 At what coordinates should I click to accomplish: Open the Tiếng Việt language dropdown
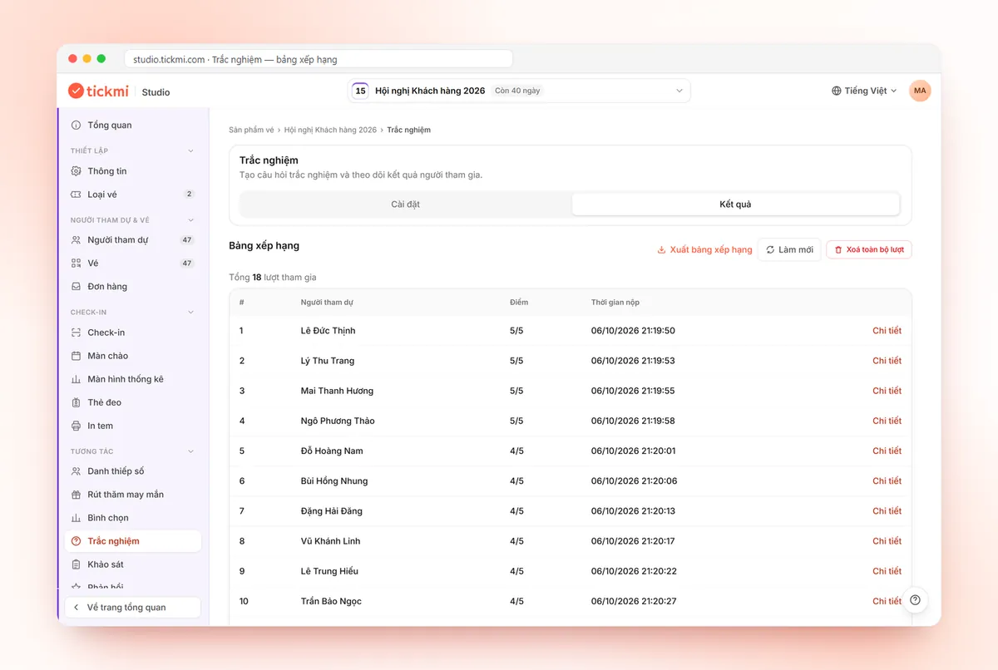point(864,91)
